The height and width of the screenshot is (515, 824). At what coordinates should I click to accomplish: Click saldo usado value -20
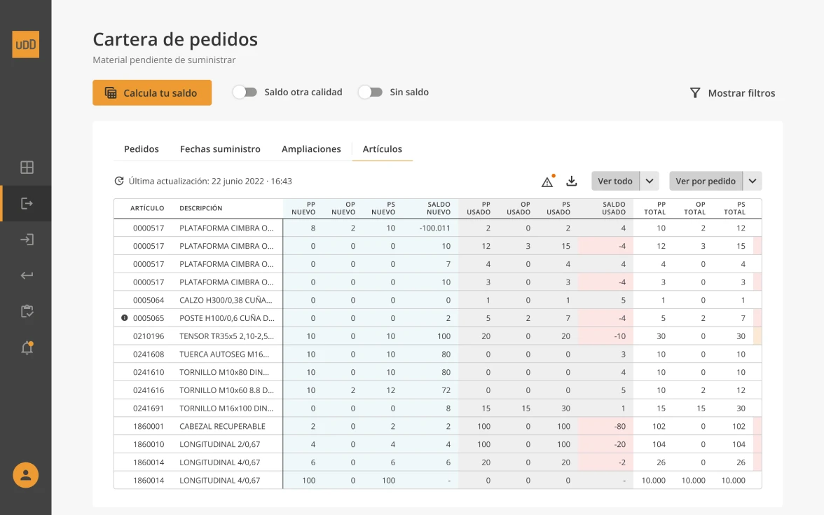pos(619,444)
